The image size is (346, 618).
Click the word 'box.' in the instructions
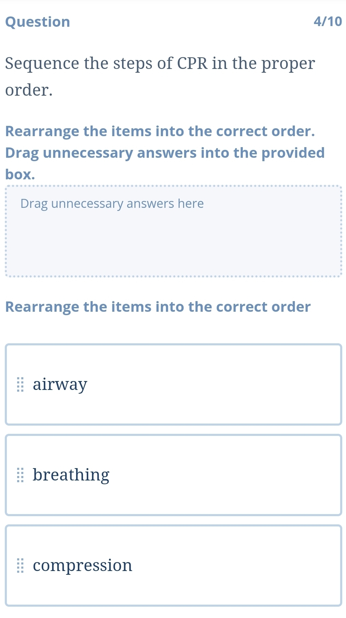[20, 175]
